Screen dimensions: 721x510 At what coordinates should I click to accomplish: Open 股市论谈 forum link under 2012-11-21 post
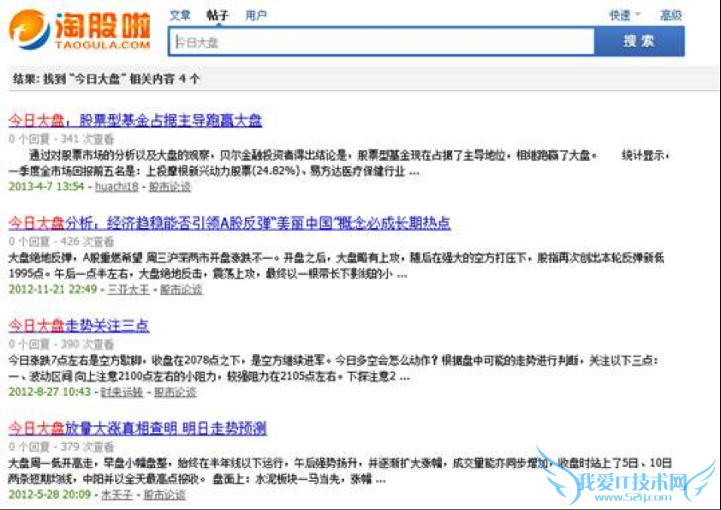[182, 290]
